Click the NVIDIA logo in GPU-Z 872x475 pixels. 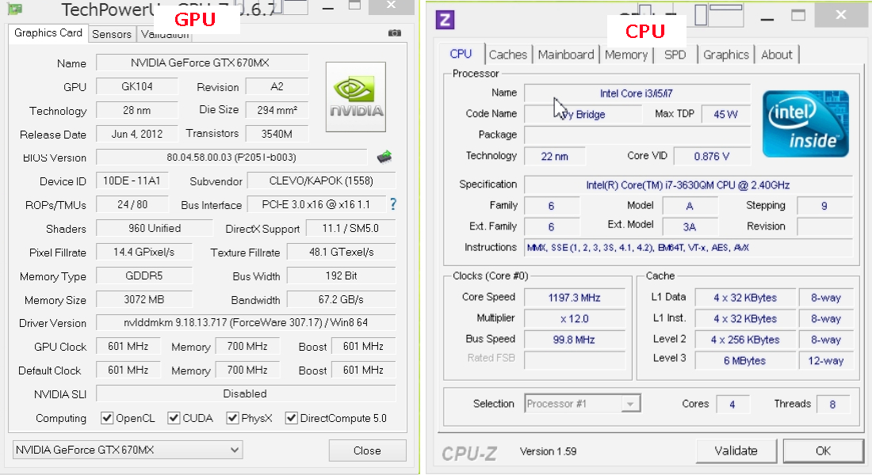pos(356,97)
